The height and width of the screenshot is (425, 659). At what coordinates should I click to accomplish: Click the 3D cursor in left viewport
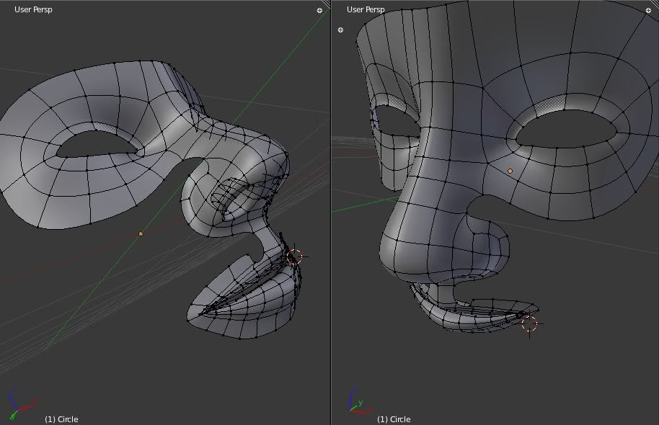tap(295, 257)
